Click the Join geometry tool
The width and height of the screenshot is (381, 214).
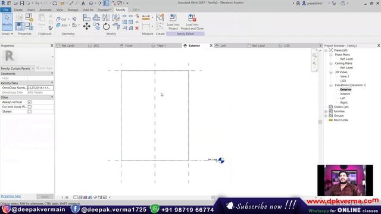[x=62, y=25]
